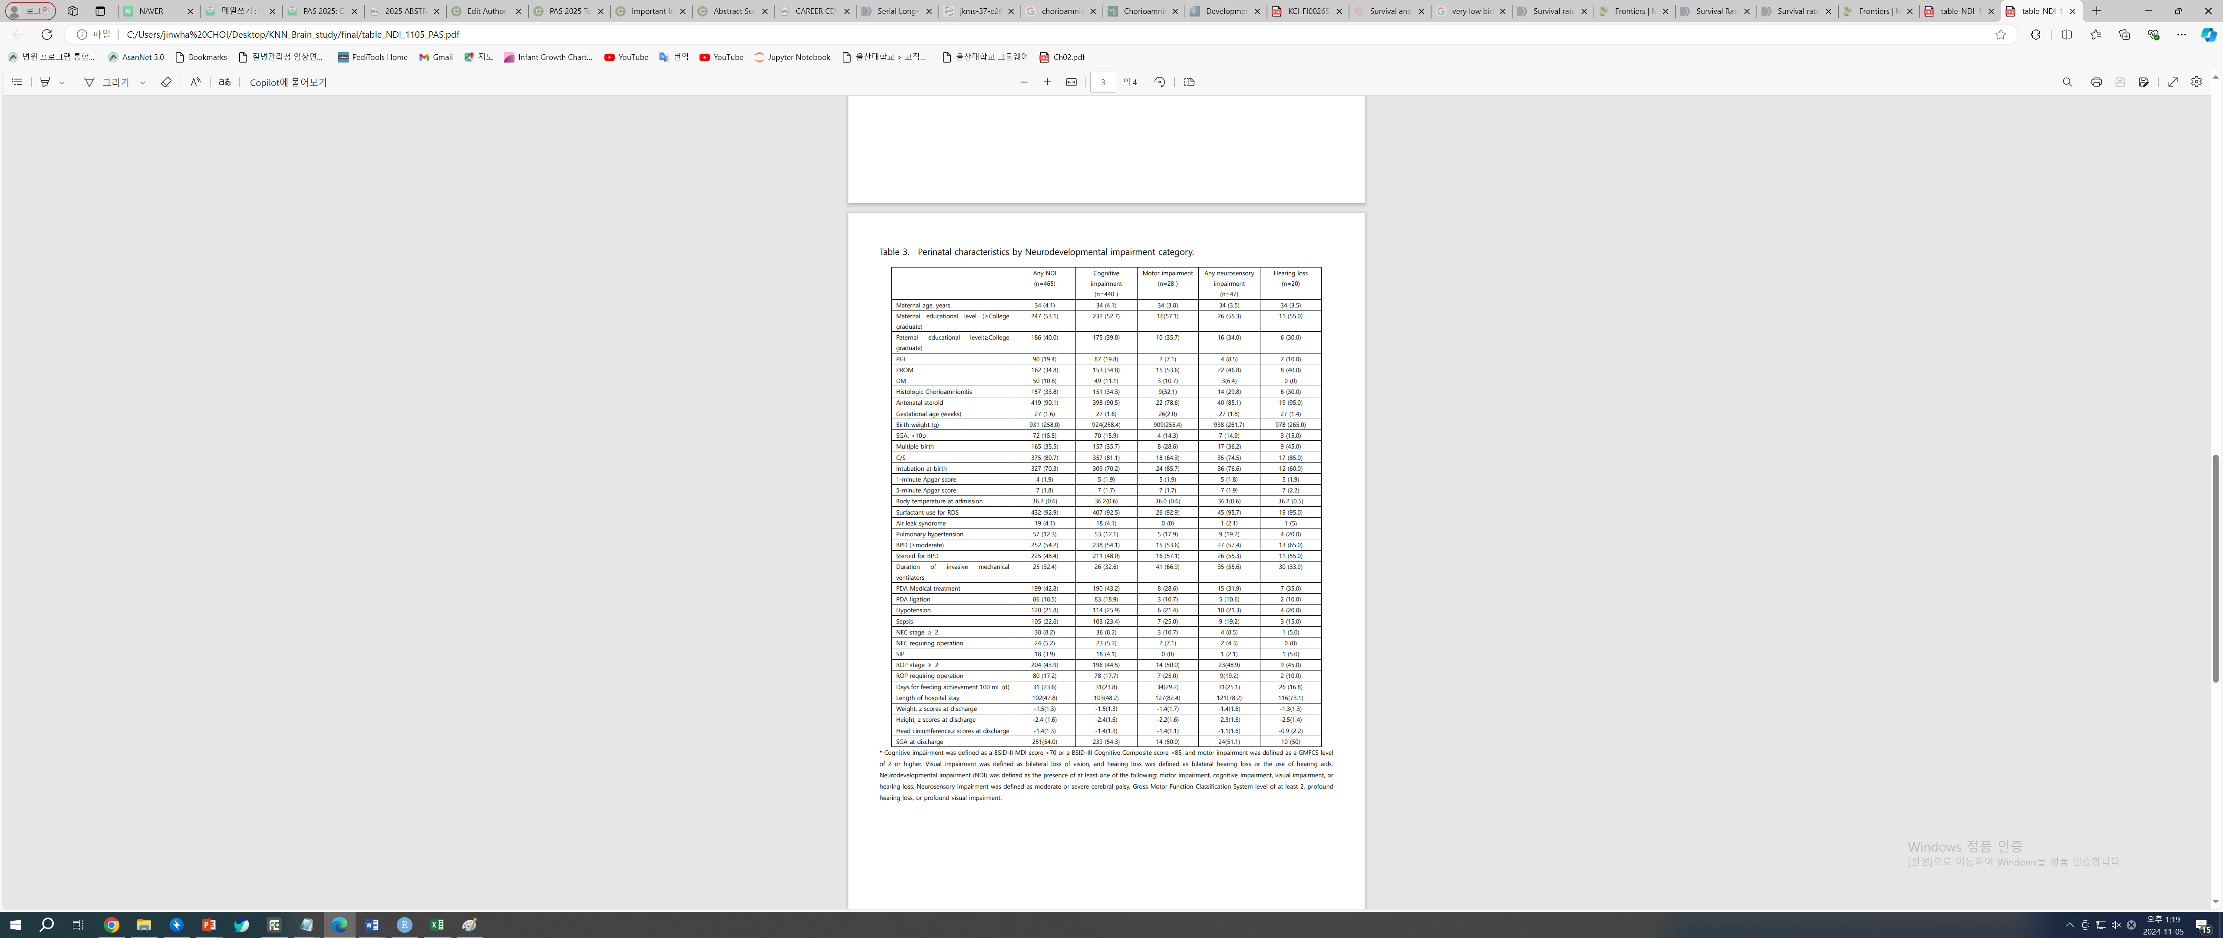Click the address bar URL
The height and width of the screenshot is (938, 2223).
(x=293, y=34)
